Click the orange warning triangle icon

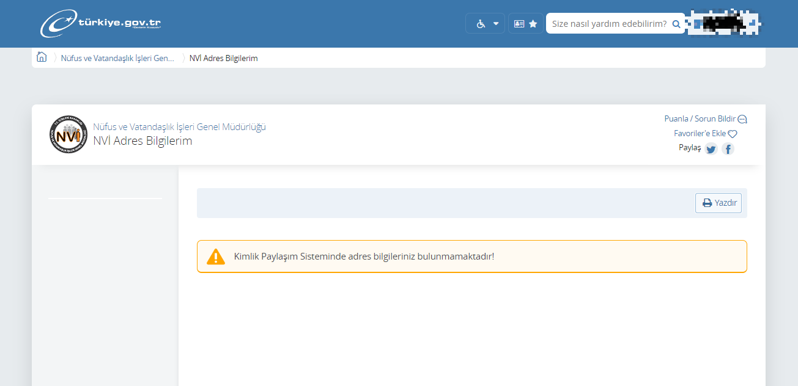pyautogui.click(x=216, y=257)
